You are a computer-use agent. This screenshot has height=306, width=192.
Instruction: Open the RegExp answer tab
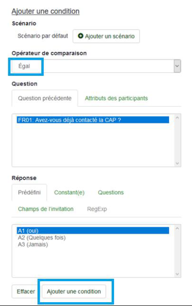coord(97,209)
